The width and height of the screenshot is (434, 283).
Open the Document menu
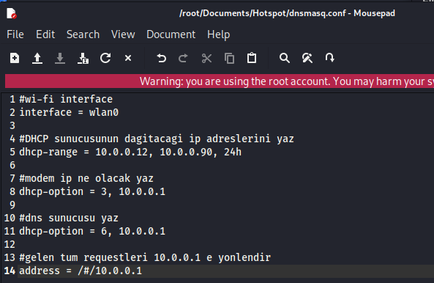tap(171, 34)
